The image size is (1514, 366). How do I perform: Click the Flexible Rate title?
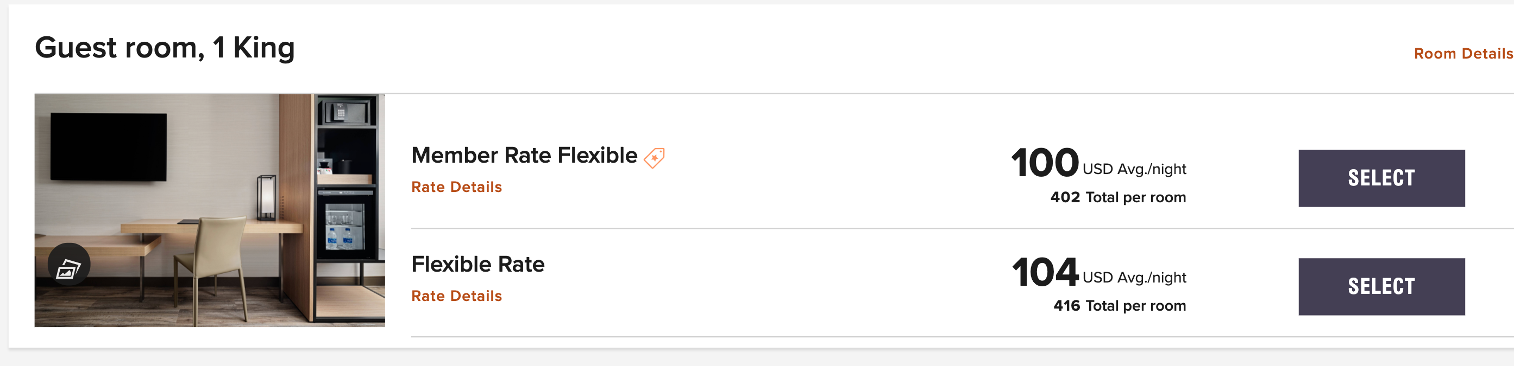(x=478, y=265)
